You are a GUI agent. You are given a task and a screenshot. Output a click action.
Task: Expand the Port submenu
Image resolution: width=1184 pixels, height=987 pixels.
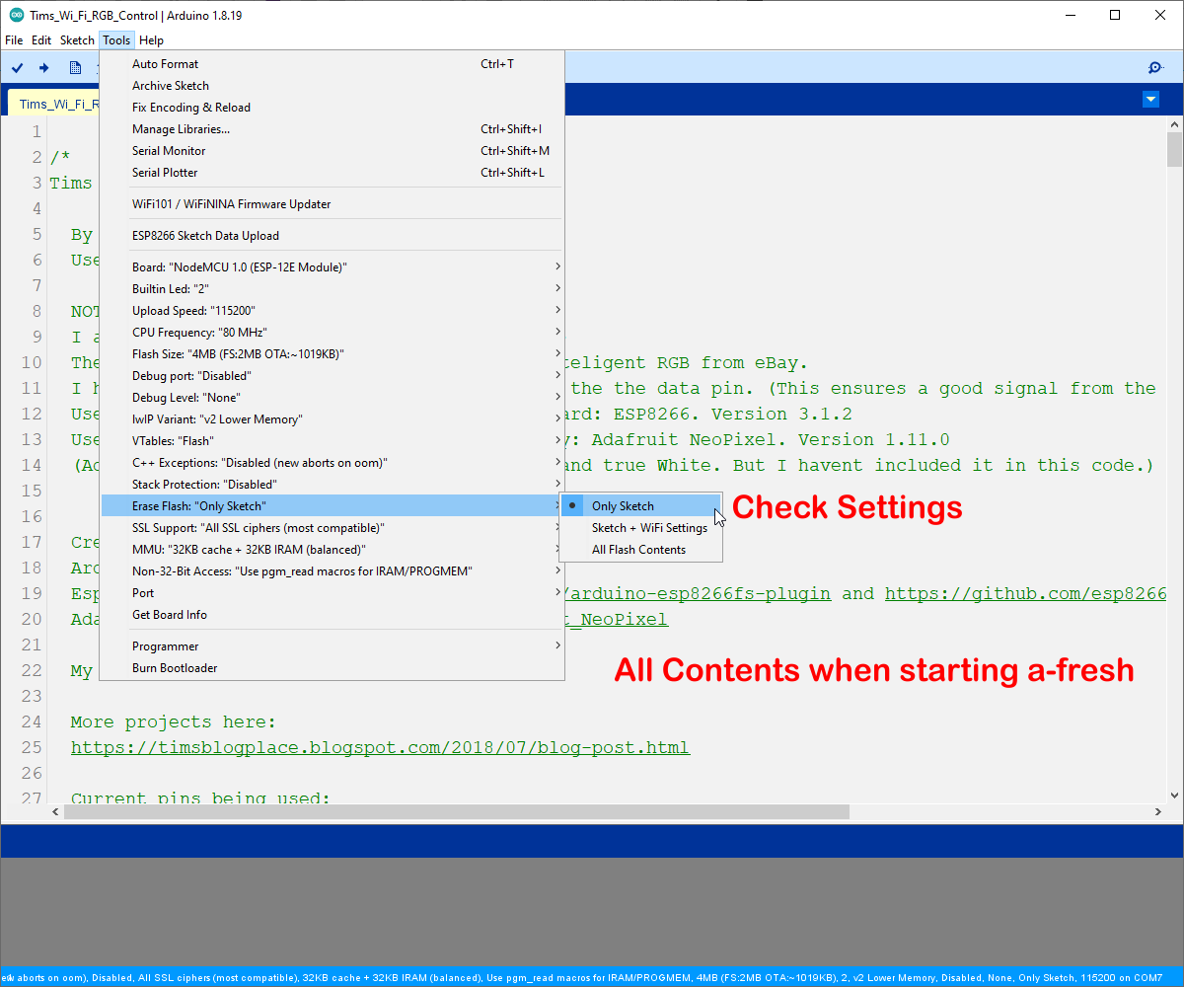pyautogui.click(x=333, y=593)
